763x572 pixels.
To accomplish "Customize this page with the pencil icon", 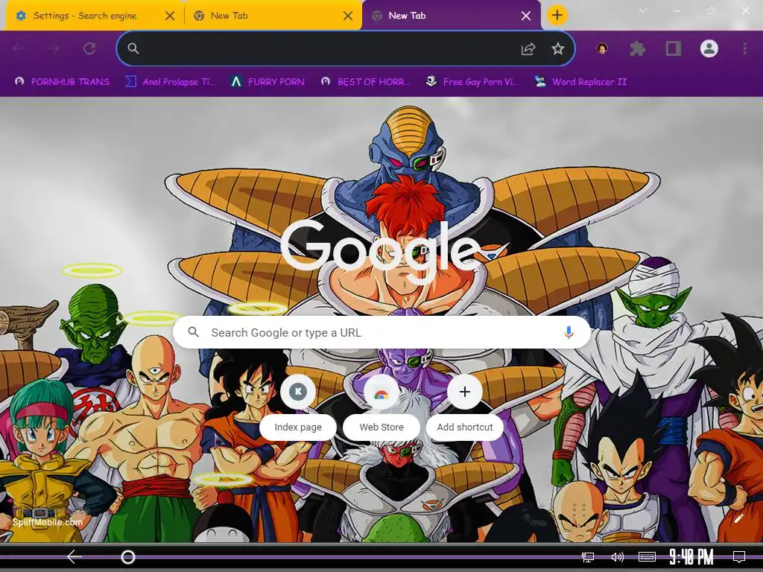I will click(738, 518).
